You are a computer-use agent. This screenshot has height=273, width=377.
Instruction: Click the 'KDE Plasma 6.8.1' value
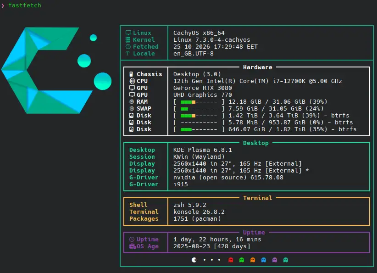[x=203, y=150]
